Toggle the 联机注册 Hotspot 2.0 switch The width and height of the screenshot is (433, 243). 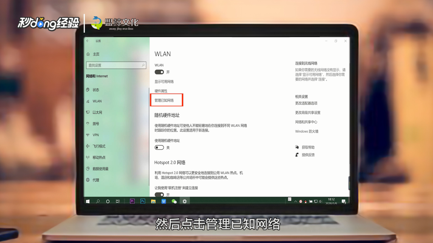click(159, 195)
